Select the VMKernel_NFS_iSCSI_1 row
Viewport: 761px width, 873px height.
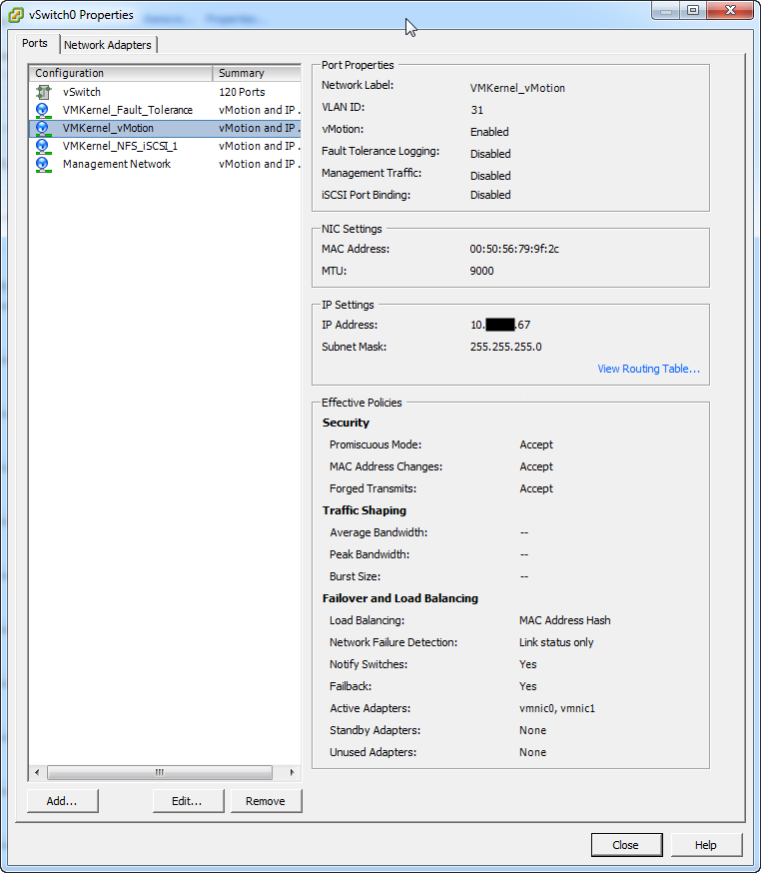tap(165, 146)
